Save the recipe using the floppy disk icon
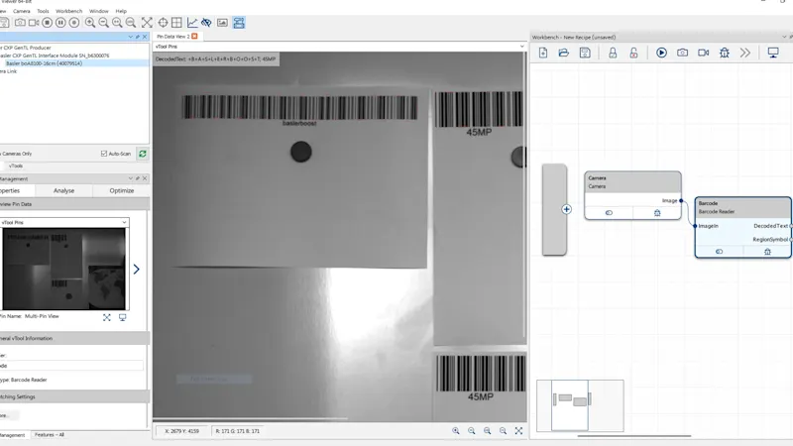The height and width of the screenshot is (446, 793). click(585, 53)
